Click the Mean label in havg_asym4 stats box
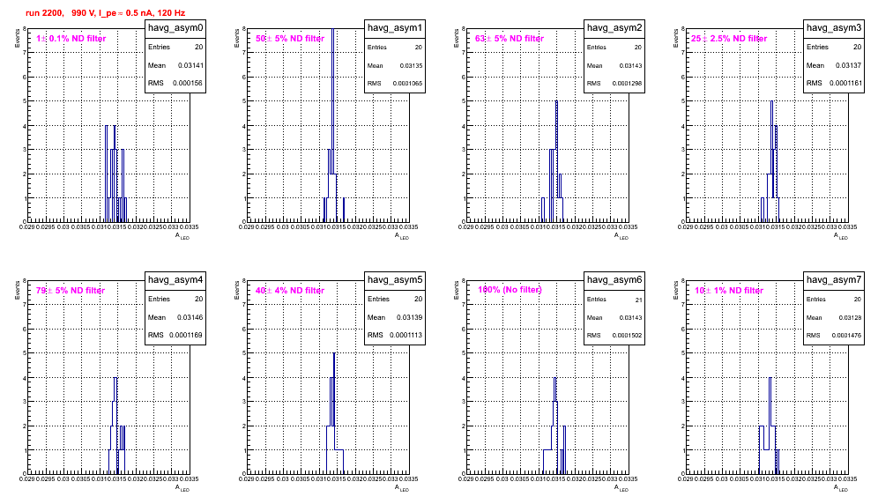The width and height of the screenshot is (878, 504). 157,317
